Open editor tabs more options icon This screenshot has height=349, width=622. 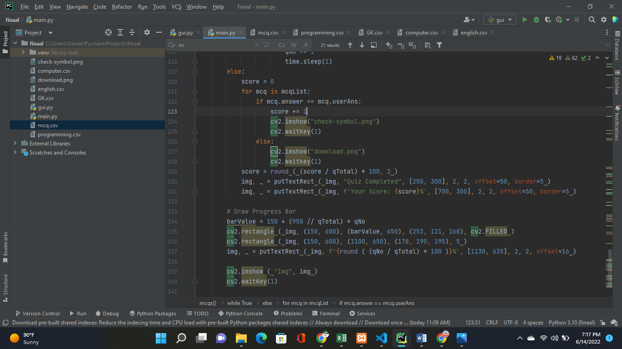607,32
